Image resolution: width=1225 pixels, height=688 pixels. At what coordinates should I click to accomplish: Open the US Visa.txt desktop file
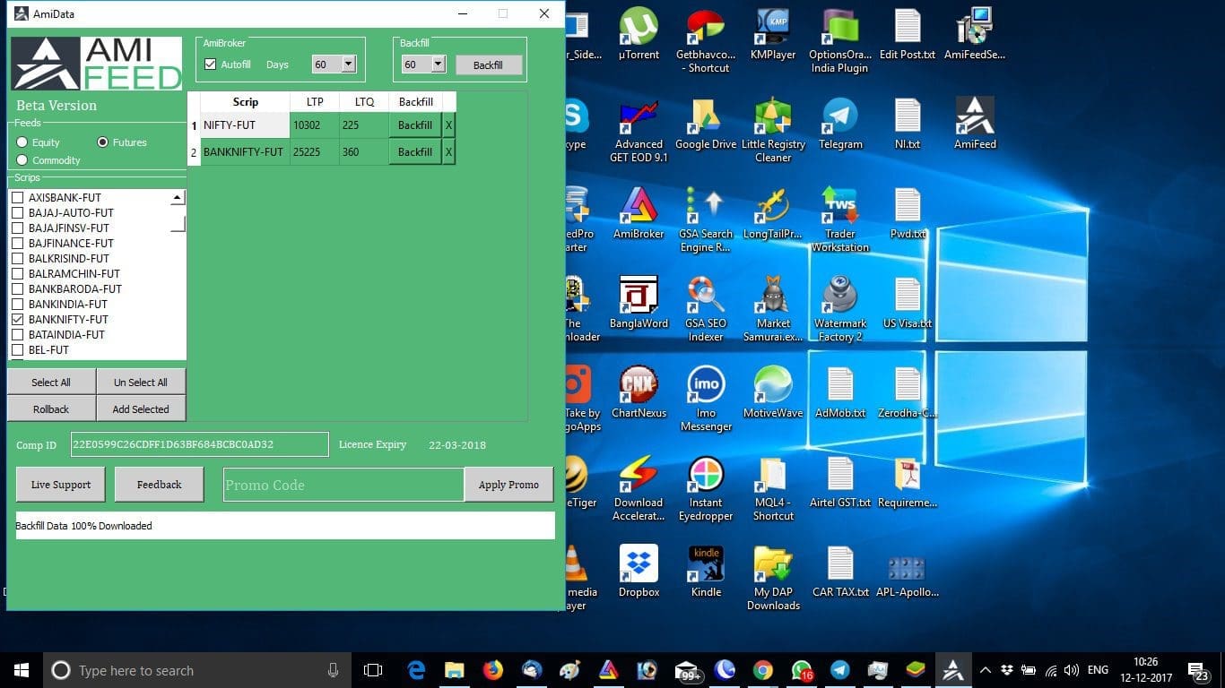click(908, 303)
